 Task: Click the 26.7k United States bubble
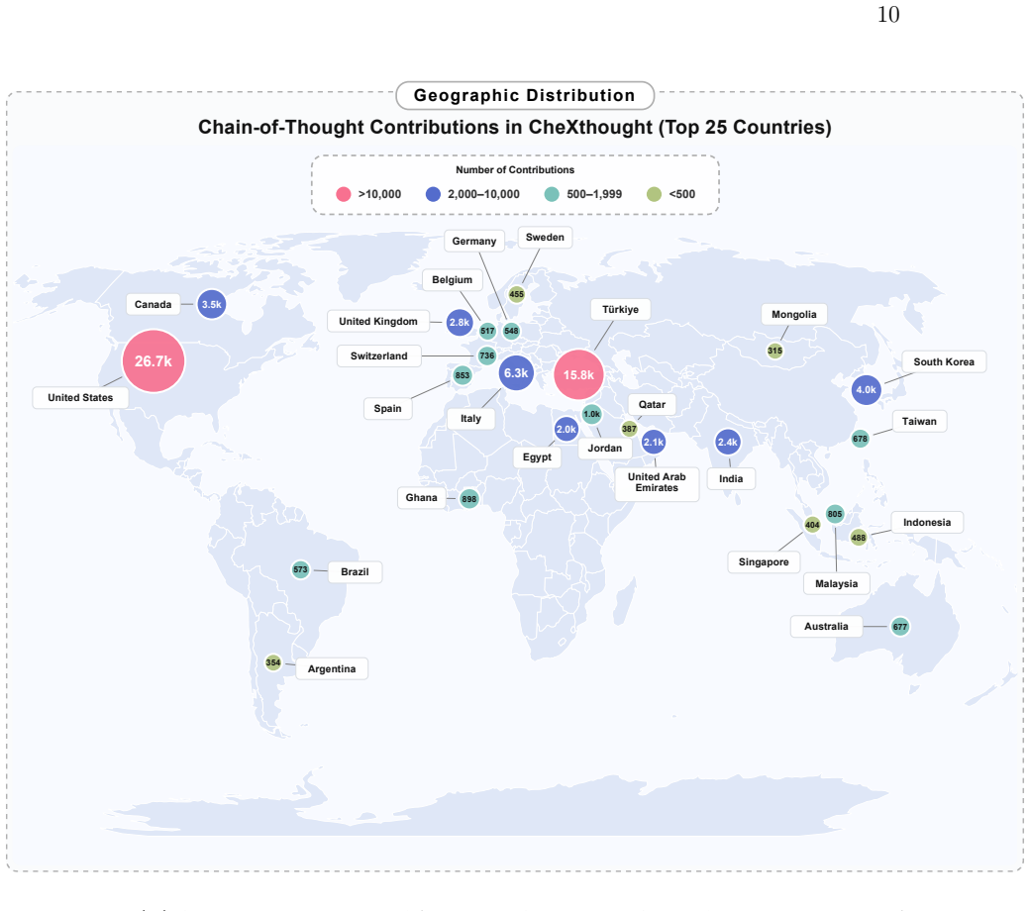coord(154,361)
